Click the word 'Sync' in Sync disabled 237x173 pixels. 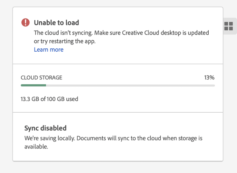pos(32,128)
